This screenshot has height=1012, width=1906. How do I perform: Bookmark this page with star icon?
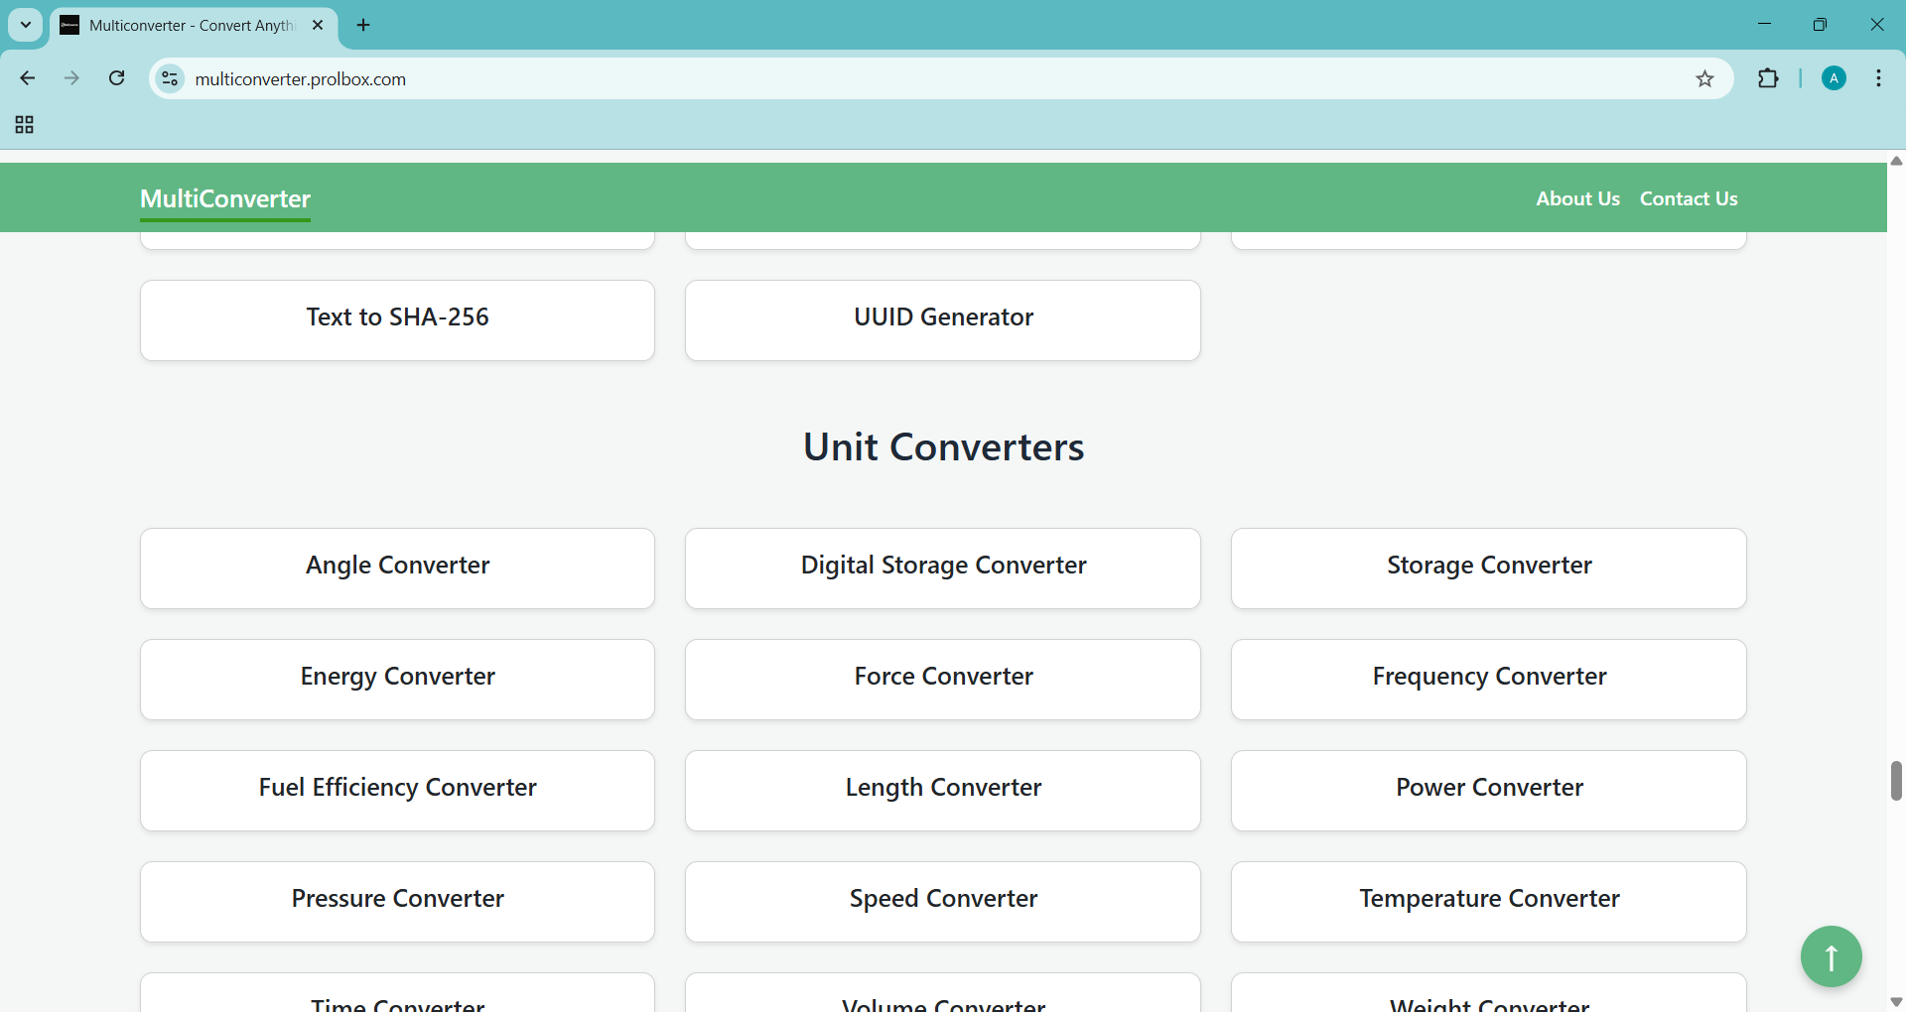tap(1704, 79)
